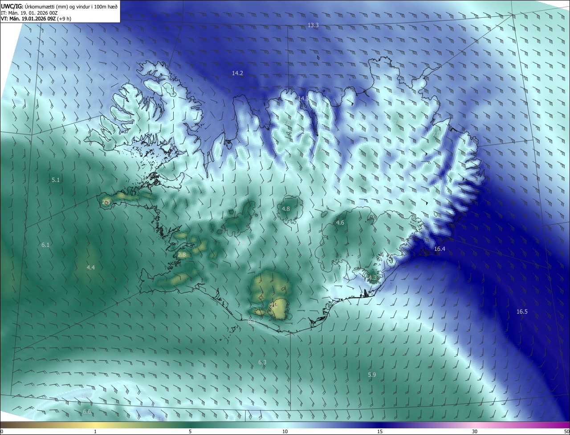Click the 2.8 value near Reykjavík

click(182, 255)
